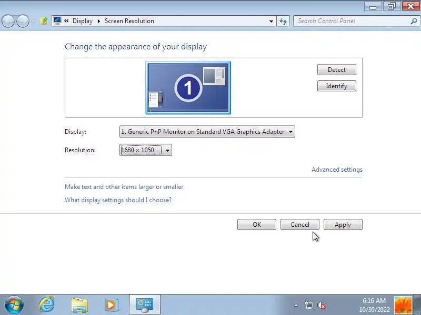Open the Display monitor dropdown
Image resolution: width=421 pixels, height=315 pixels.
pos(207,132)
